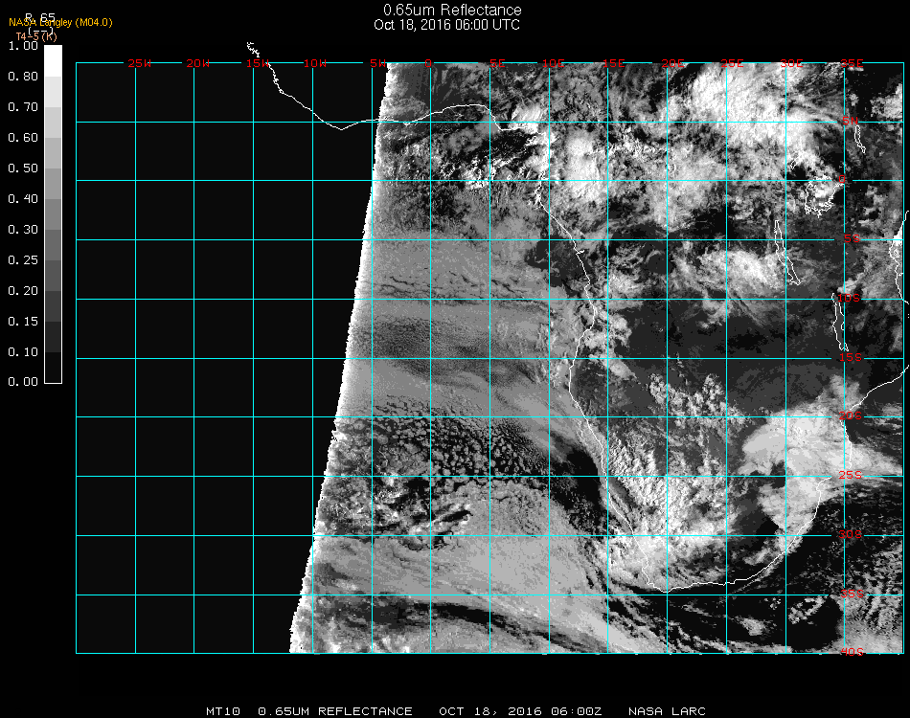Click the "NASA LARC" footer text
The width and height of the screenshot is (910, 718).
(667, 711)
